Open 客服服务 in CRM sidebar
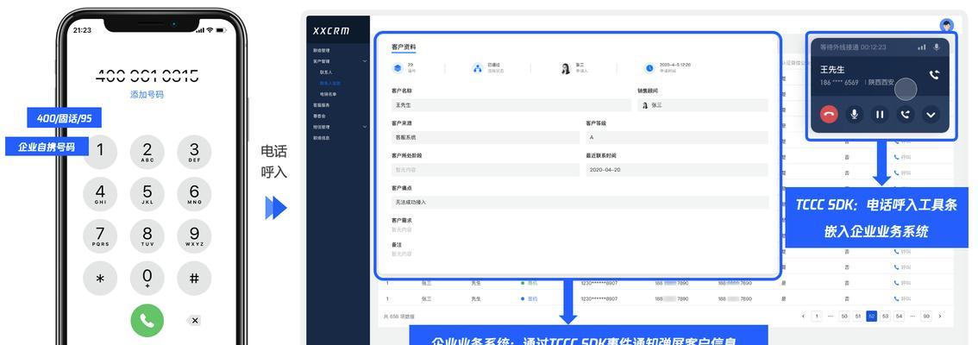This screenshot has width=978, height=345. 322,105
